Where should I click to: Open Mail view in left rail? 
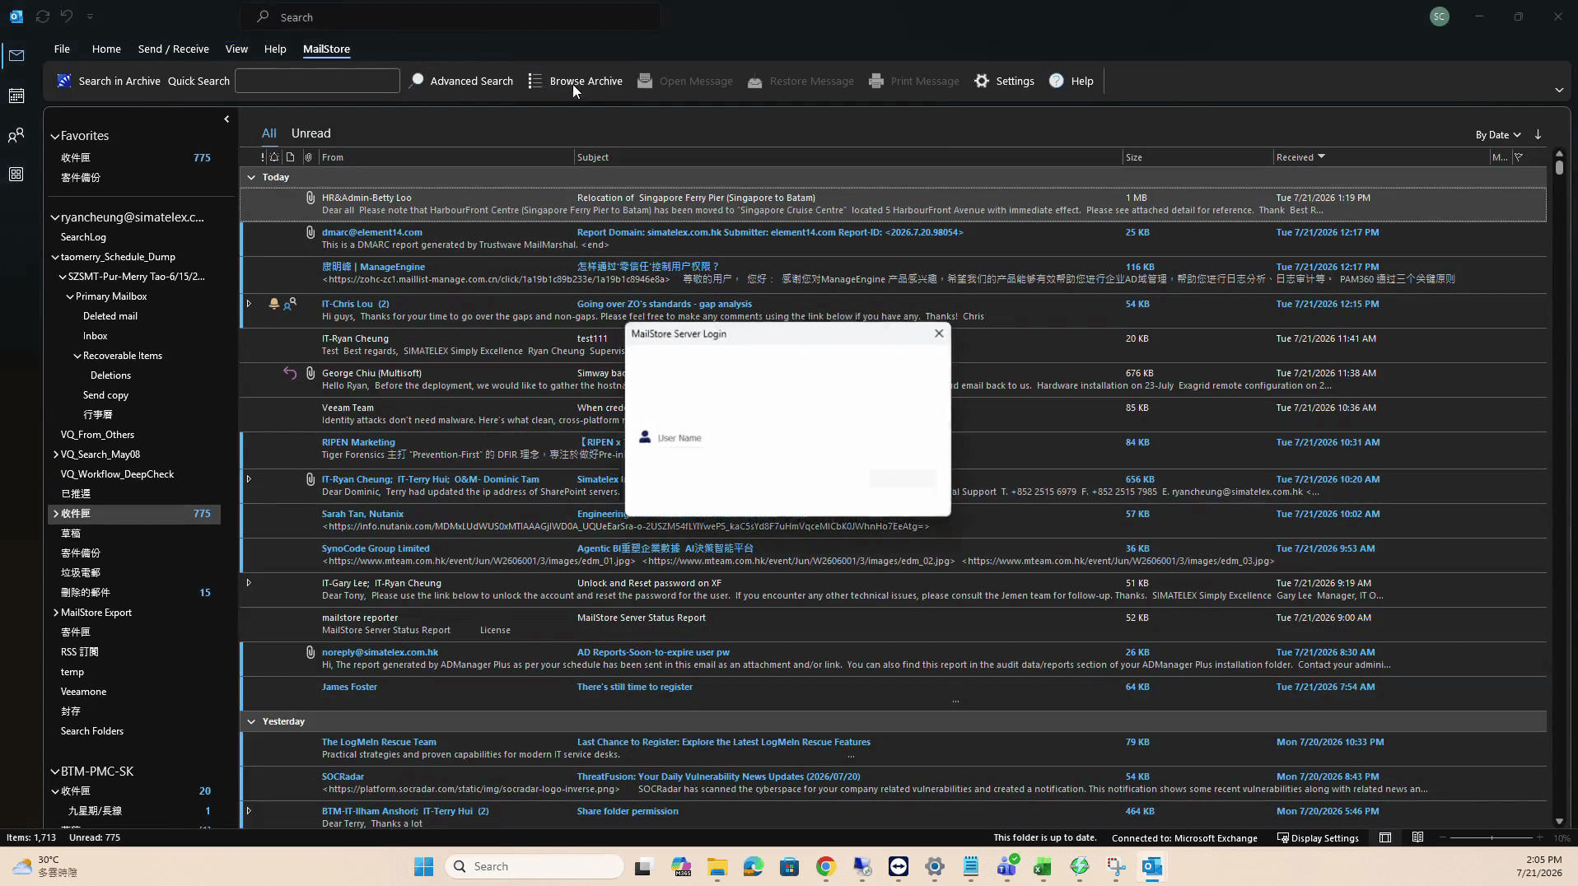(16, 56)
